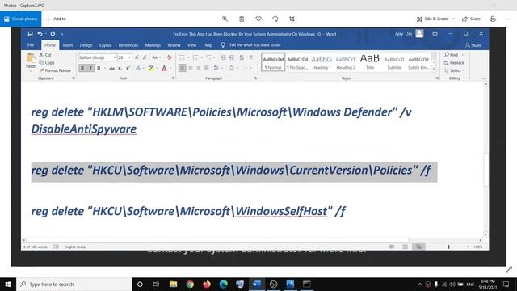The width and height of the screenshot is (517, 291).
Task: Click the Add to button in Photos
Action: coord(56,19)
